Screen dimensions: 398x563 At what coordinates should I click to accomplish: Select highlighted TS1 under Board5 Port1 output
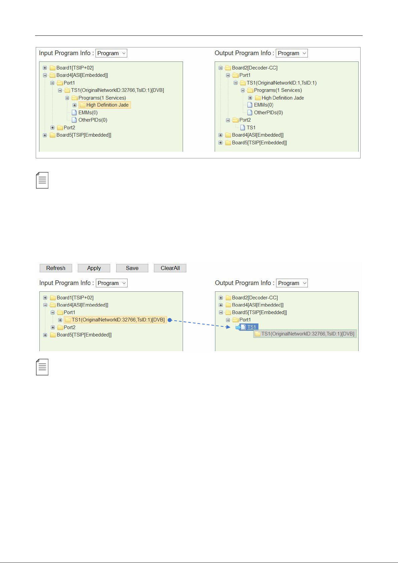[251, 327]
